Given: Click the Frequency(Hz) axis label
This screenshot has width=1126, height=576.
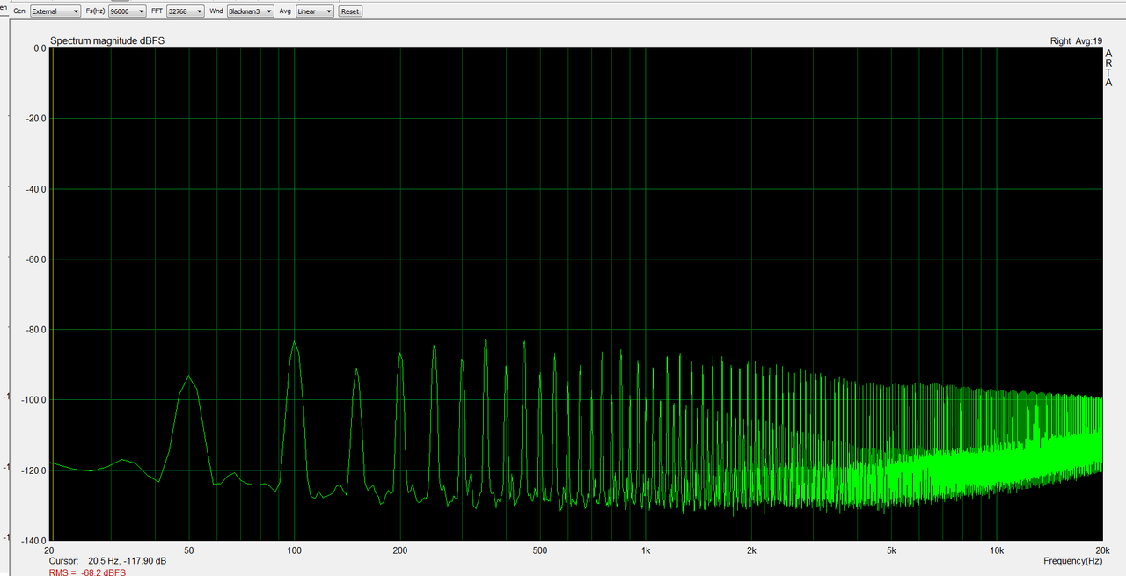Looking at the screenshot, I should [1072, 561].
